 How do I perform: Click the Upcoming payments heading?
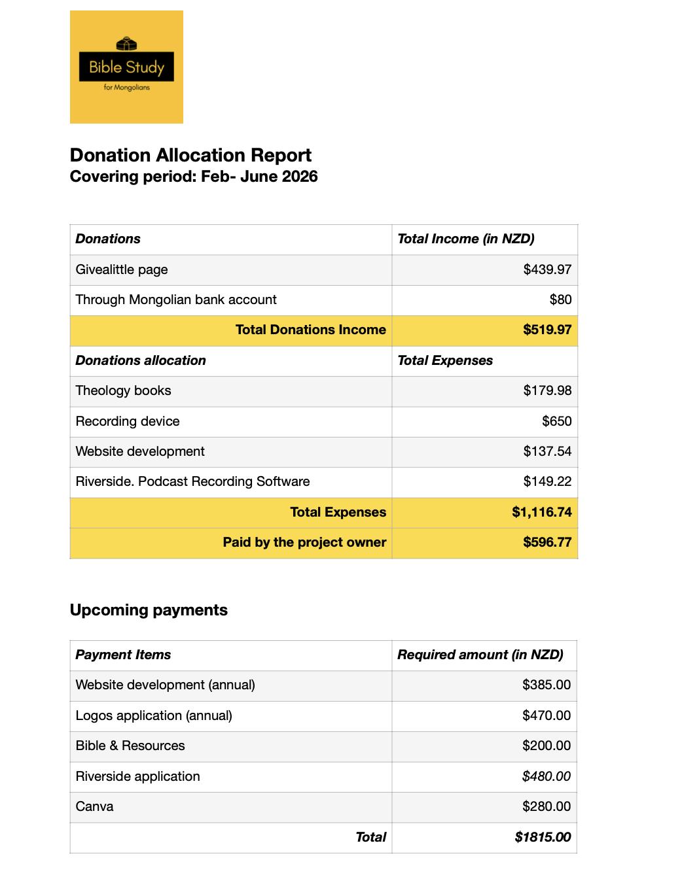(149, 610)
